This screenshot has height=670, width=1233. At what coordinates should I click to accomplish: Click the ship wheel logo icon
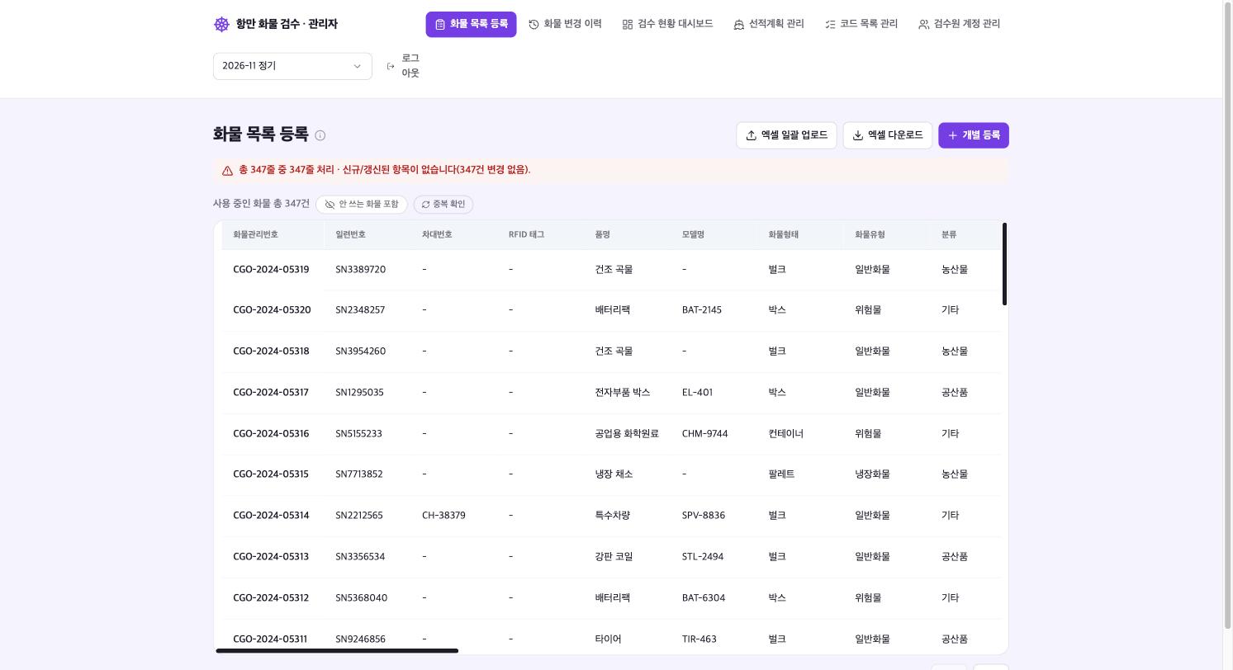221,24
